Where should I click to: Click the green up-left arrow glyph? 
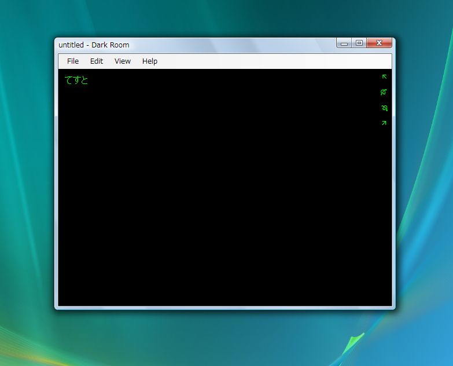coord(384,76)
